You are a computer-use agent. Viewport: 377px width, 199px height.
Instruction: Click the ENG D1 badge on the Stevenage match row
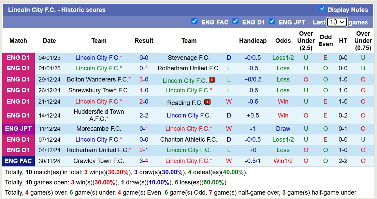18,58
